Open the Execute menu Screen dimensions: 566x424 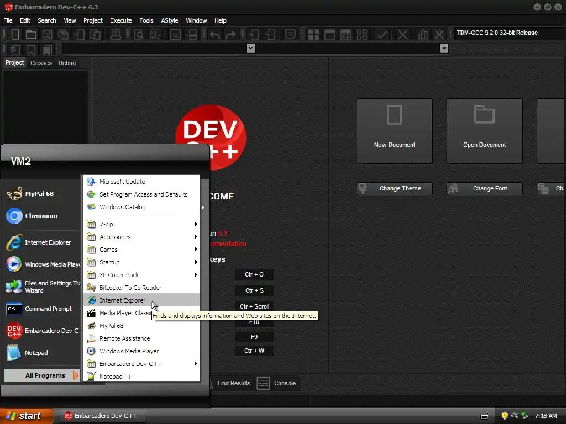pyautogui.click(x=121, y=20)
